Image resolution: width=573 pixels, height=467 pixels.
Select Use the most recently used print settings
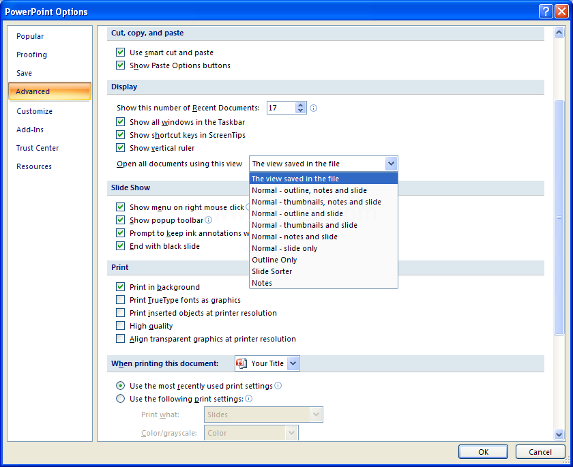click(120, 386)
